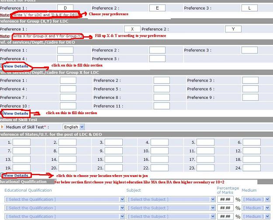Open the first Select the Subject dropdown
This screenshot has width=273, height=220.
point(171,200)
